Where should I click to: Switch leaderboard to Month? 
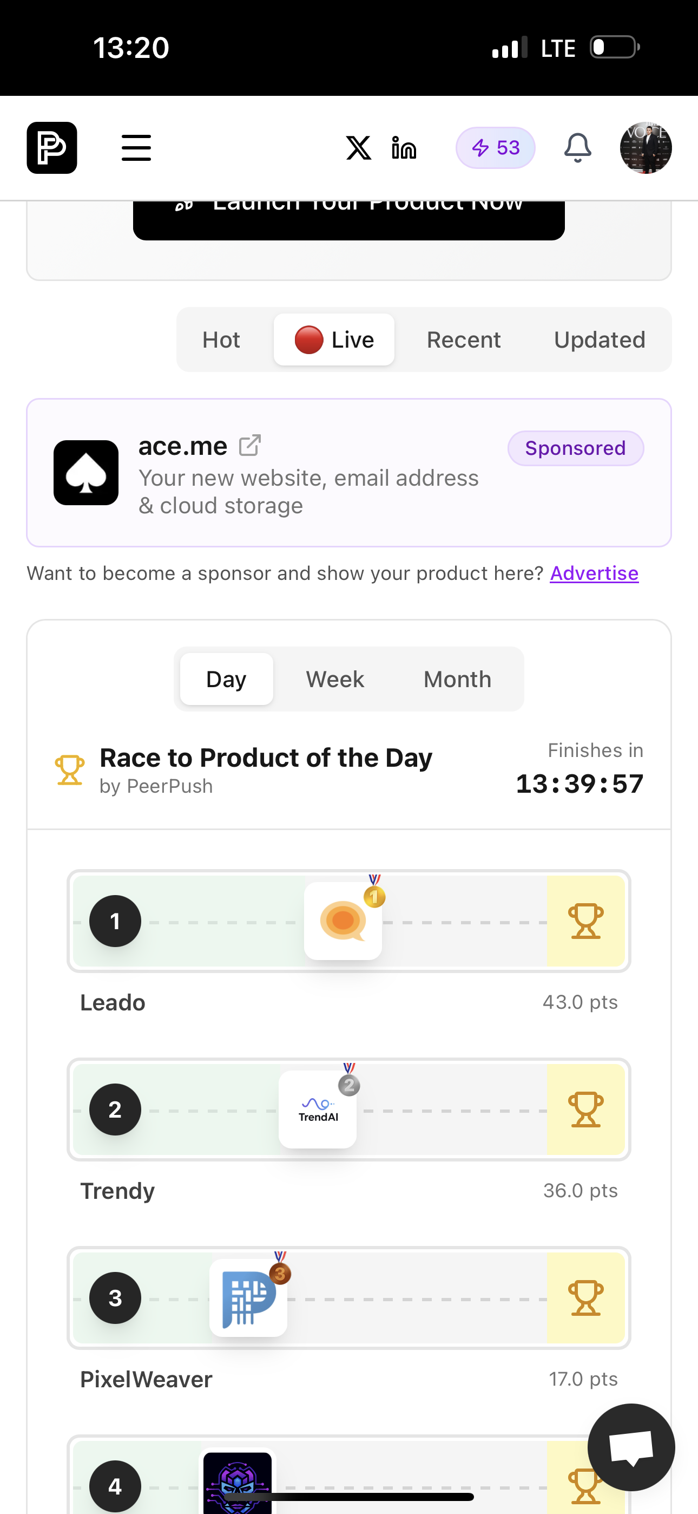(x=457, y=680)
